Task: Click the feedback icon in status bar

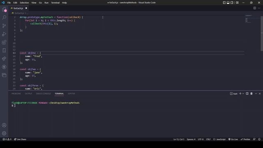Action: click(254, 139)
